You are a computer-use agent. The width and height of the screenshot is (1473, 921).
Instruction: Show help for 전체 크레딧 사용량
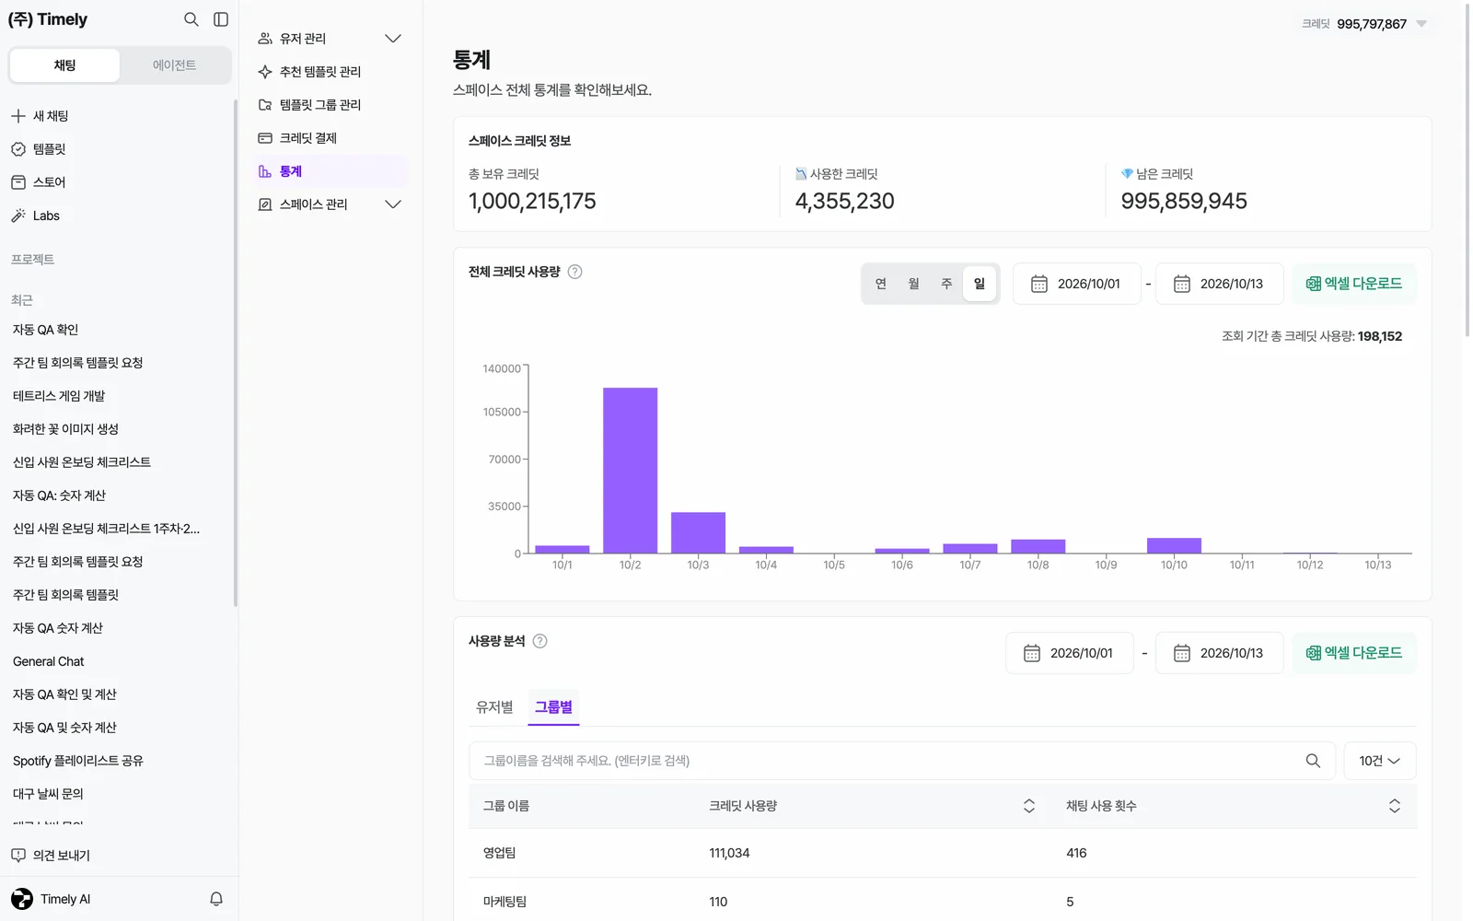coord(575,272)
